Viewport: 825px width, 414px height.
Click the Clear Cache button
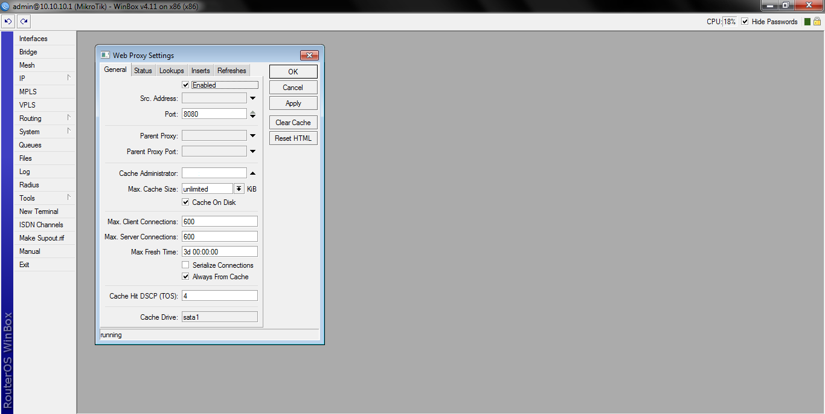click(293, 123)
